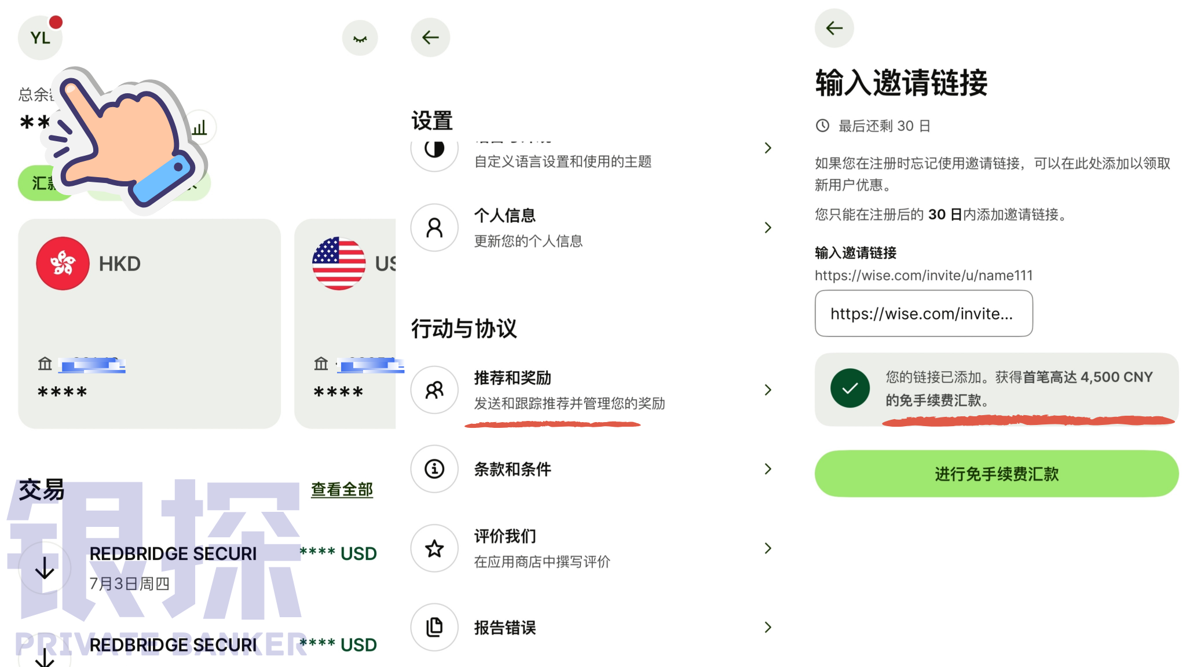The width and height of the screenshot is (1186, 667).
Task: Tap the Hong Kong flag icon
Action: click(63, 263)
